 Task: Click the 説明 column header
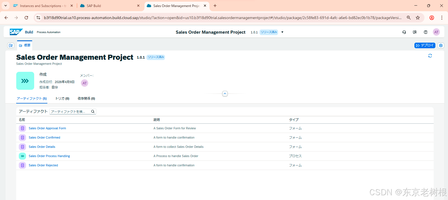[x=157, y=120]
